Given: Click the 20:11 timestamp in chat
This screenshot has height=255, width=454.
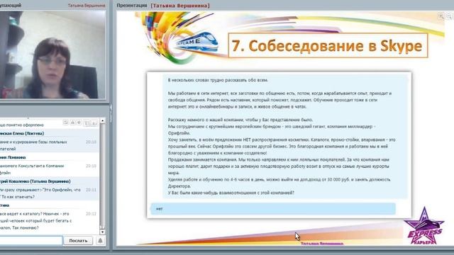Looking at the screenshot, I should coord(91,190).
